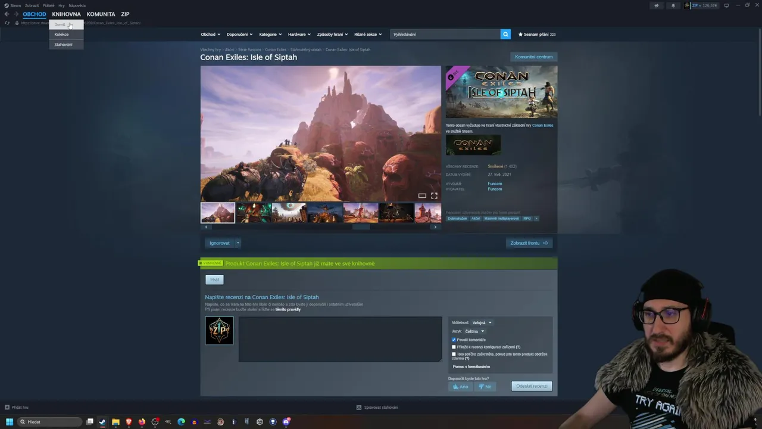
Task: Expand the Různé sekce dropdown
Action: pos(368,35)
